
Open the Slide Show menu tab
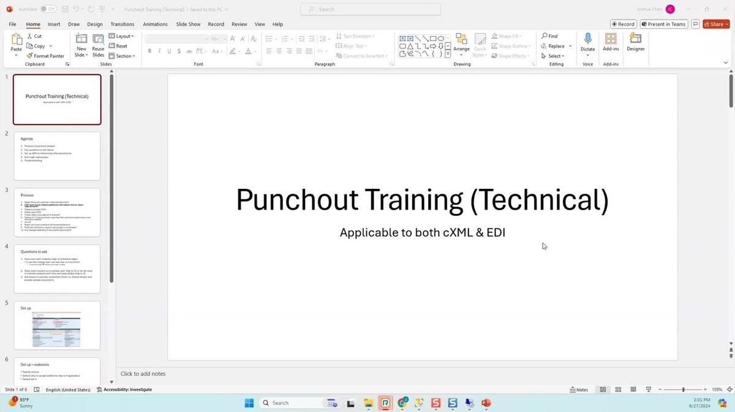tap(187, 24)
